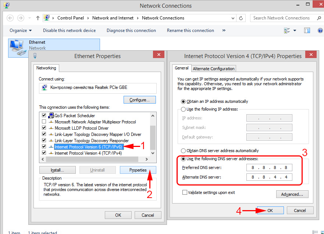Image resolution: width=324 pixels, height=234 pixels.
Task: Open the Help question mark icon
Action: click(x=320, y=31)
